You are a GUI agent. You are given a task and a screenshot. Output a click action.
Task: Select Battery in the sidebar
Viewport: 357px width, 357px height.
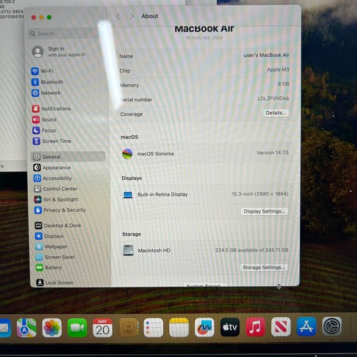point(49,268)
